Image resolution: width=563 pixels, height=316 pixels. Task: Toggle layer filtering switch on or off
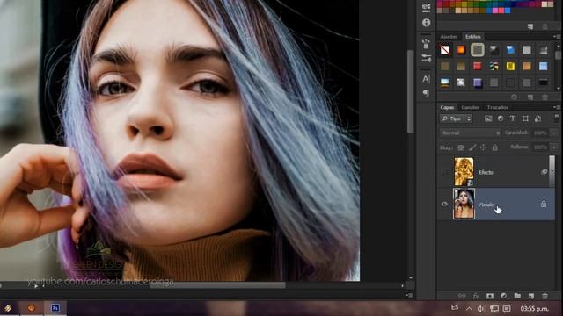tap(556, 118)
